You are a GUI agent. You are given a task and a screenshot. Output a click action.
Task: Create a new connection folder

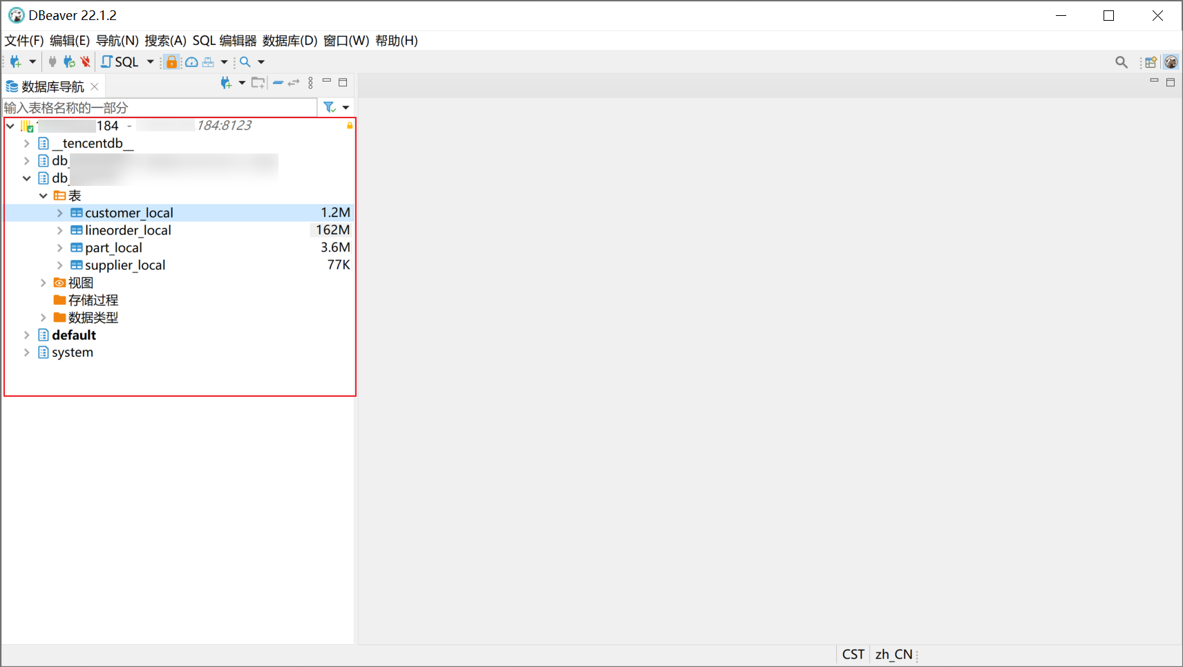click(x=258, y=82)
